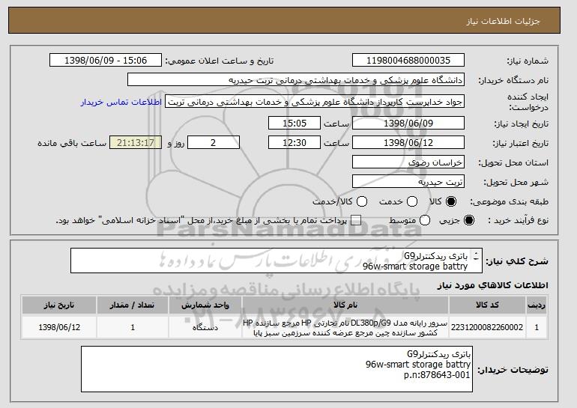Screen dimensions: 577x408
Task: Click the ایجاد کننده درخواست field
Action: 315,102
